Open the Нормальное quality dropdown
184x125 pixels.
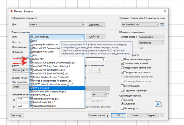coord(152,43)
